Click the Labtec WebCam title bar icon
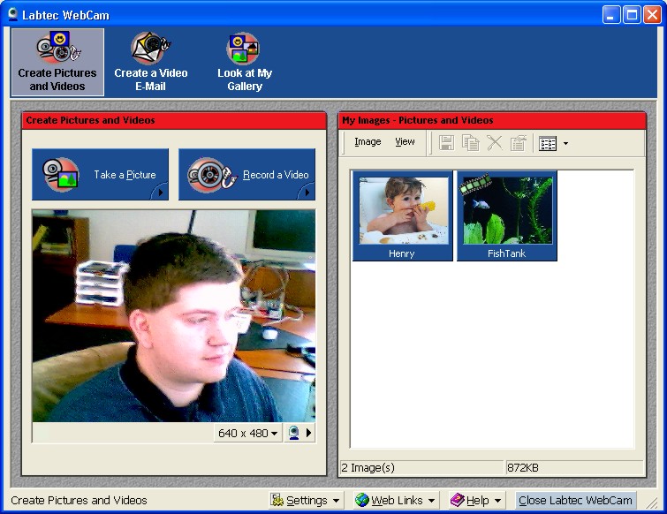 tap(12, 14)
